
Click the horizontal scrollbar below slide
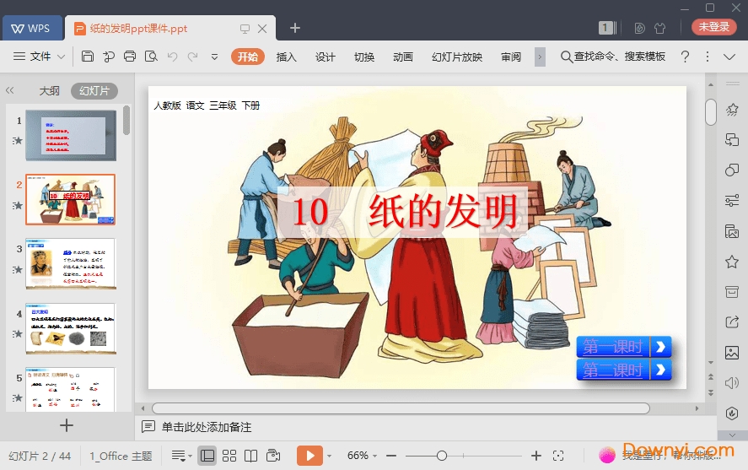pyautogui.click(x=401, y=408)
